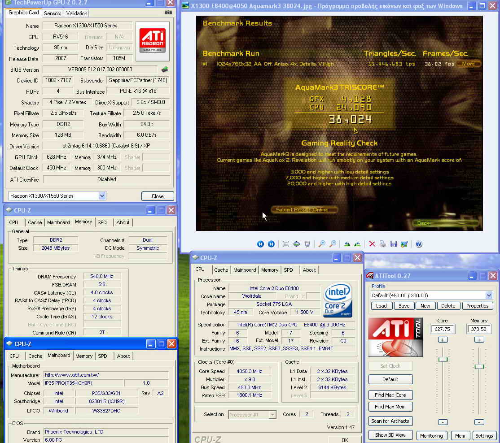Screen dimensions: 500x443
Task: Open CPU tab in CPU-Z memory window
Action: pos(14,222)
